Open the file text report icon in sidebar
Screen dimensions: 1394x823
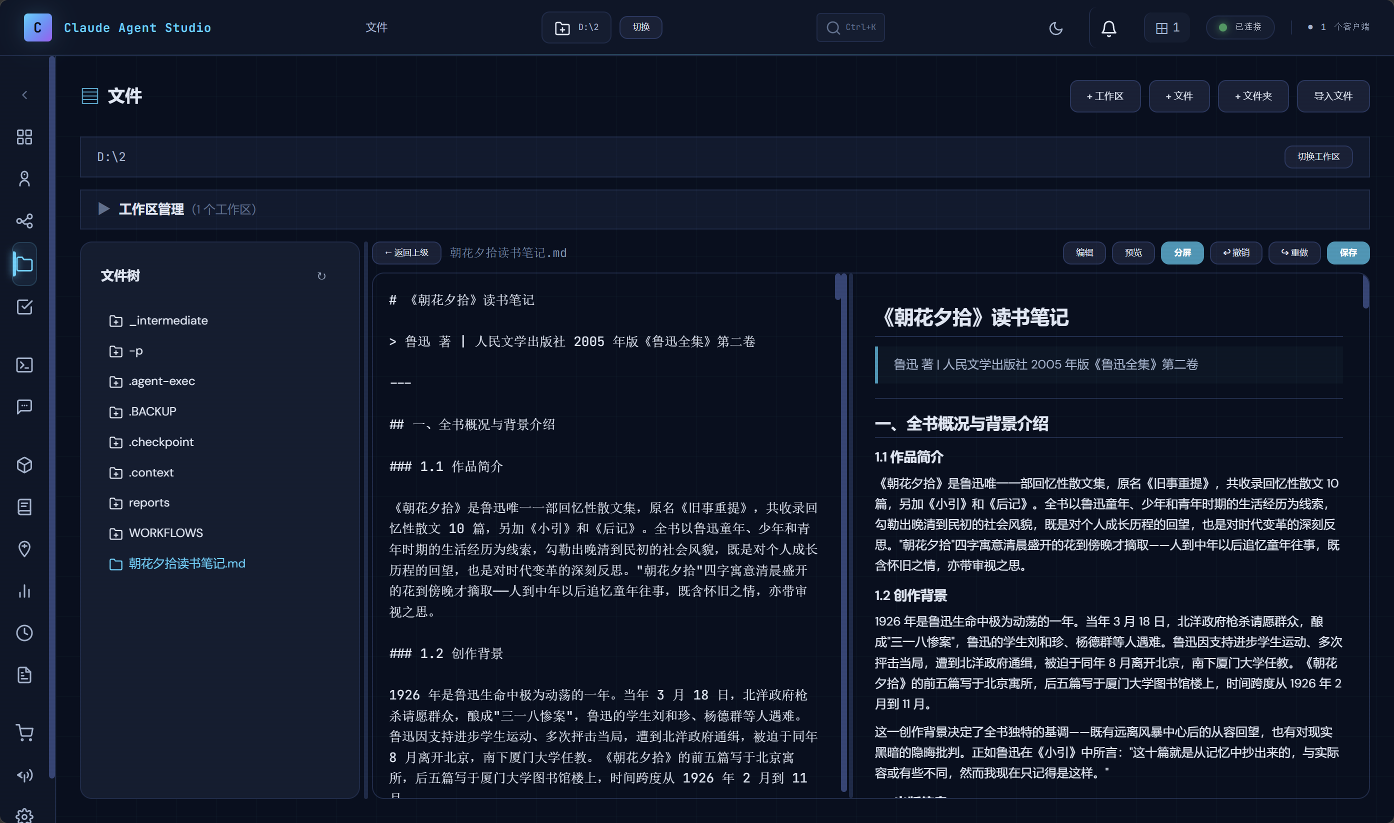24,675
